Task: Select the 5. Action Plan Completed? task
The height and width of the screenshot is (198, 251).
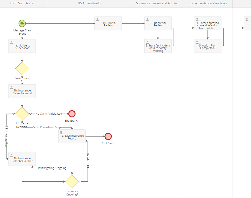Action: point(208,46)
